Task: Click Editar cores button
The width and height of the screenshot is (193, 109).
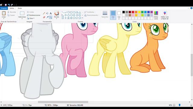Action: click(156, 15)
